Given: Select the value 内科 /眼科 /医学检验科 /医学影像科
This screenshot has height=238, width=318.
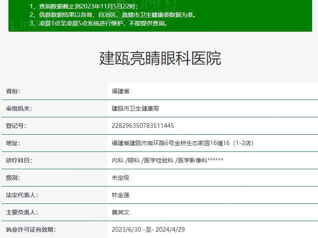Looking at the screenshot, I should (x=167, y=160).
